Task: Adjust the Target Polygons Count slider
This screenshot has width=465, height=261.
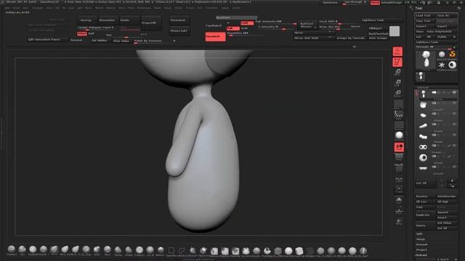Action: coord(98,28)
